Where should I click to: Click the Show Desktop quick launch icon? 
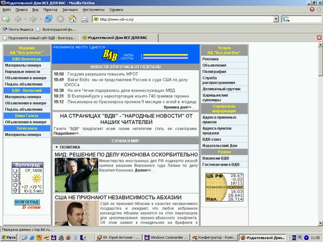(25, 237)
